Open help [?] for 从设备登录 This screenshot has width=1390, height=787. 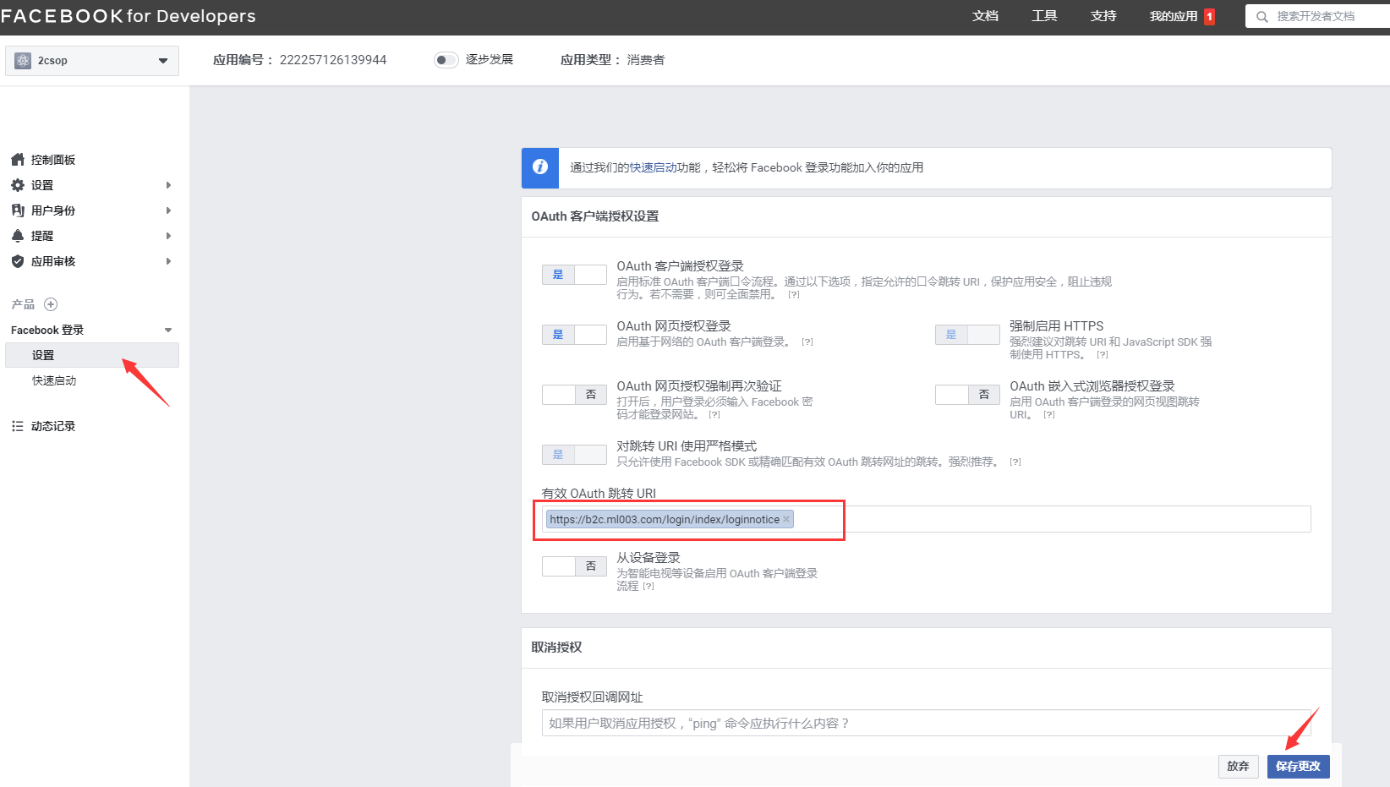point(648,587)
